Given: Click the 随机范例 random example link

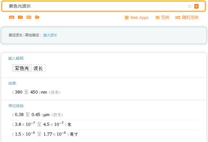Looking at the screenshot, I should click(x=187, y=18).
